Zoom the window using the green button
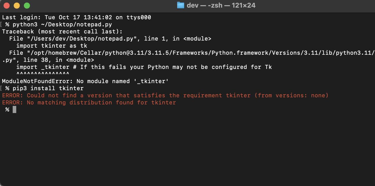This screenshot has width=375, height=186. click(x=27, y=5)
